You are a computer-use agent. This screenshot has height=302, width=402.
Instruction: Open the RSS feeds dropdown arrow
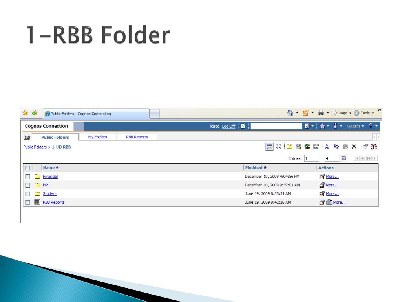[x=312, y=113]
